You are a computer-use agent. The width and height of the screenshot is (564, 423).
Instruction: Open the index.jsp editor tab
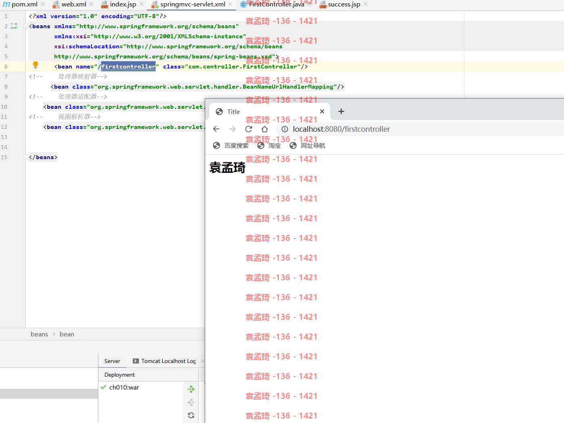pyautogui.click(x=119, y=4)
